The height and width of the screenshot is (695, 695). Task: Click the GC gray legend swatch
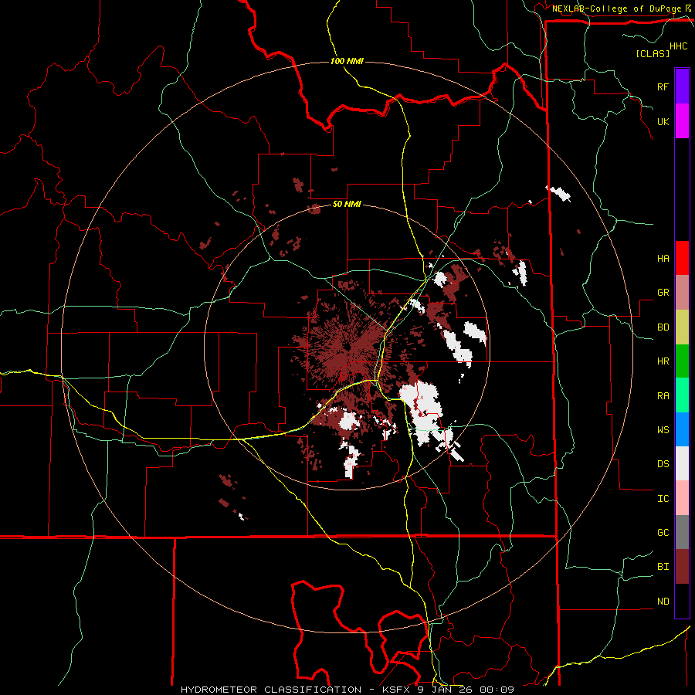point(682,532)
